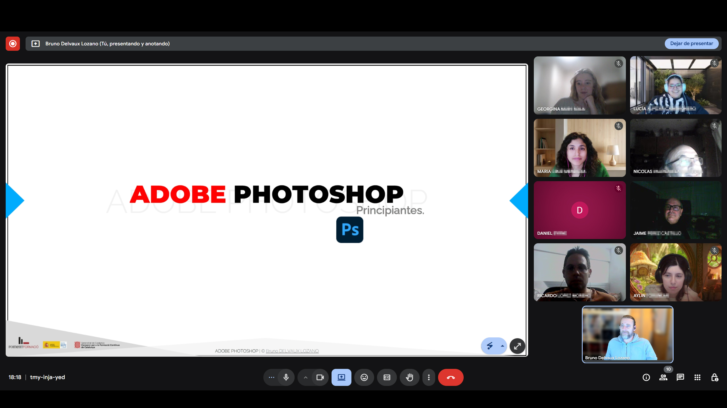
Task: Raise your hand
Action: click(x=410, y=377)
